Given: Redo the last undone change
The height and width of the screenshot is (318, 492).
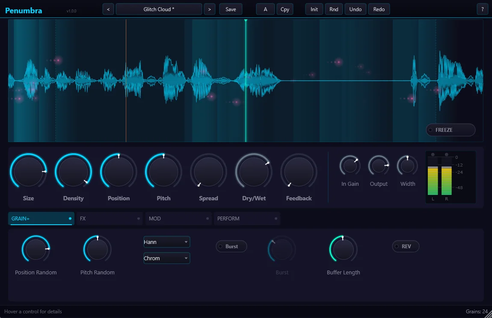Looking at the screenshot, I should pos(379,9).
